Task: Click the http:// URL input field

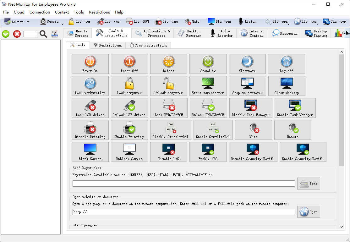Action: 184,212
